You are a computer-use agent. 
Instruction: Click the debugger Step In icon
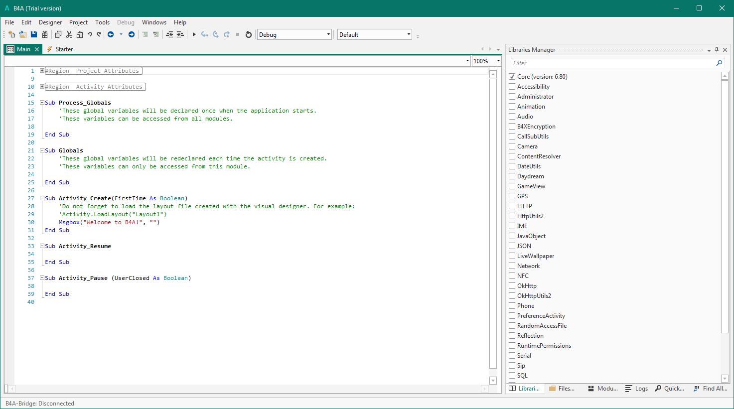click(x=205, y=34)
